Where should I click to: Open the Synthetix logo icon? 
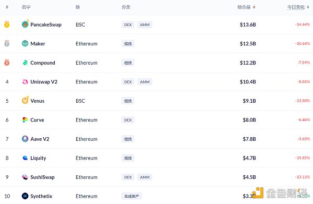point(25,196)
